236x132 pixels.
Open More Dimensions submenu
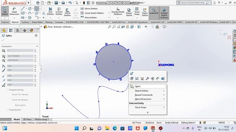coord(147,99)
